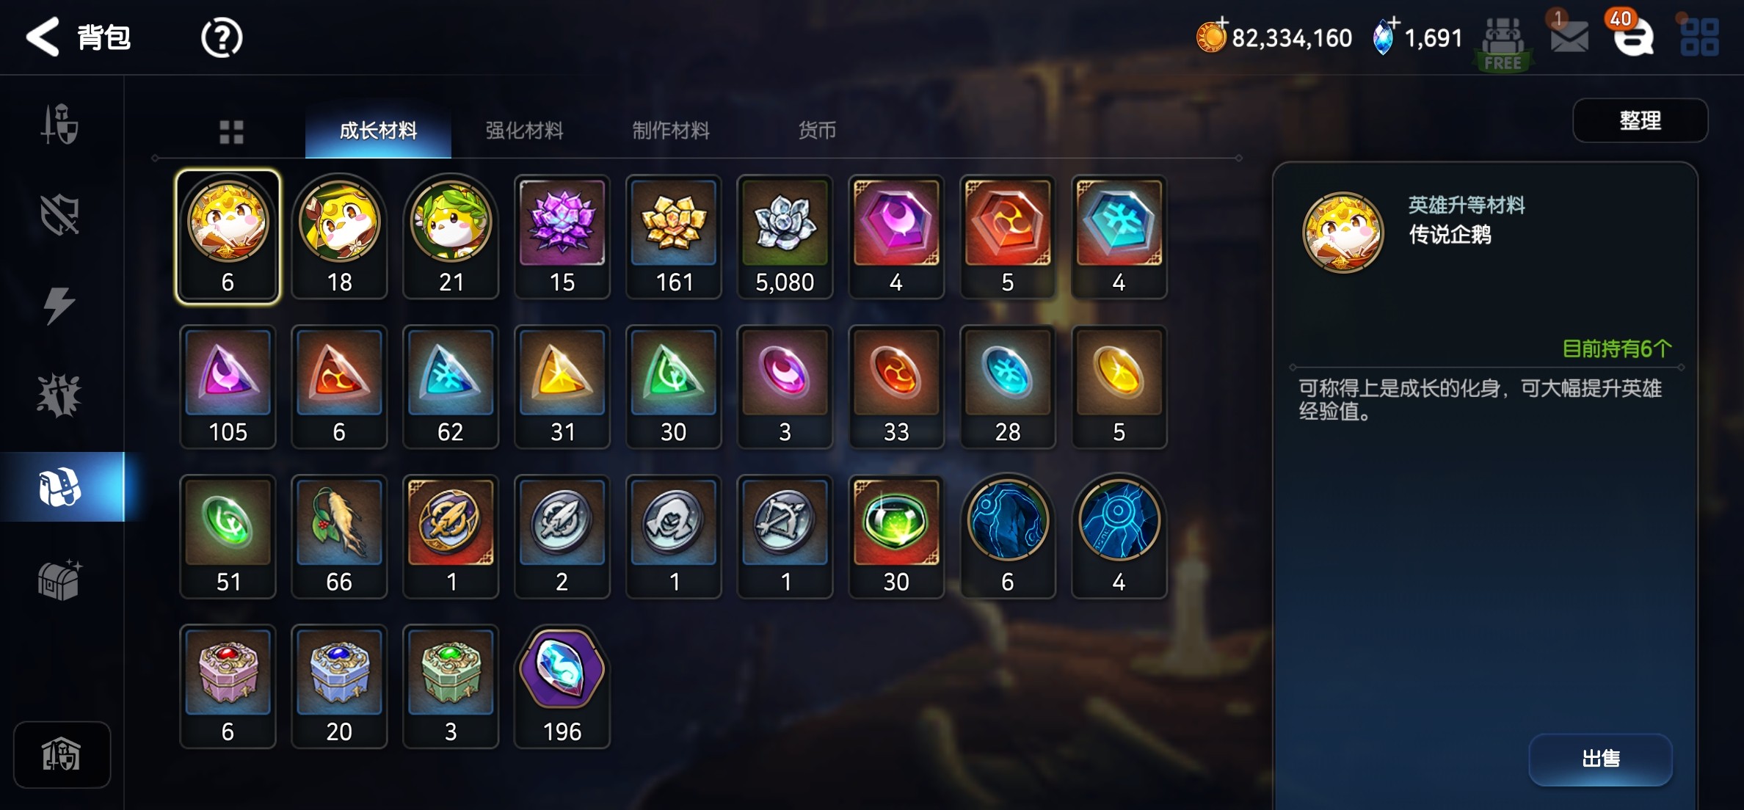Select the ginseng root item with 66
This screenshot has height=810, width=1744.
(x=339, y=536)
